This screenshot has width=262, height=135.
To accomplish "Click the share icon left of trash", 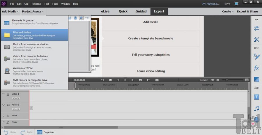I will [x=70, y=18].
